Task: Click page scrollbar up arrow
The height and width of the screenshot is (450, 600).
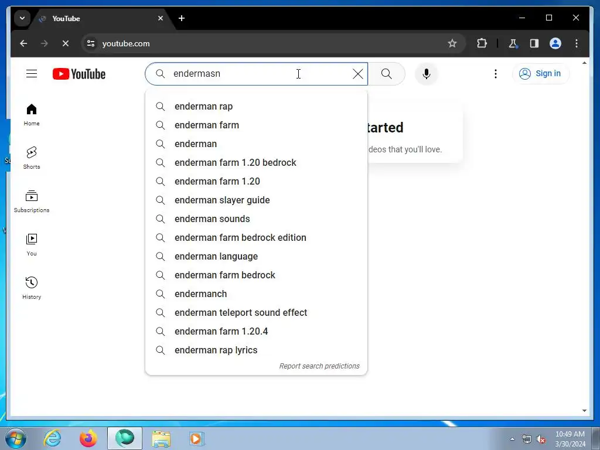Action: click(x=584, y=63)
